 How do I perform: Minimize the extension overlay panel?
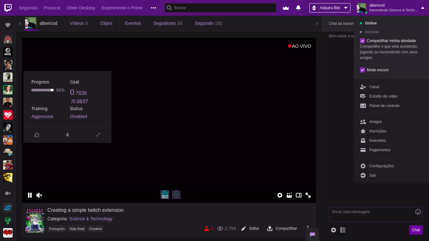click(x=98, y=135)
